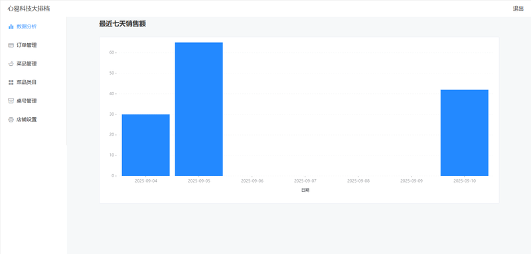Click the 订单管理 card icon
Viewport: 531px width, 254px height.
[11, 45]
